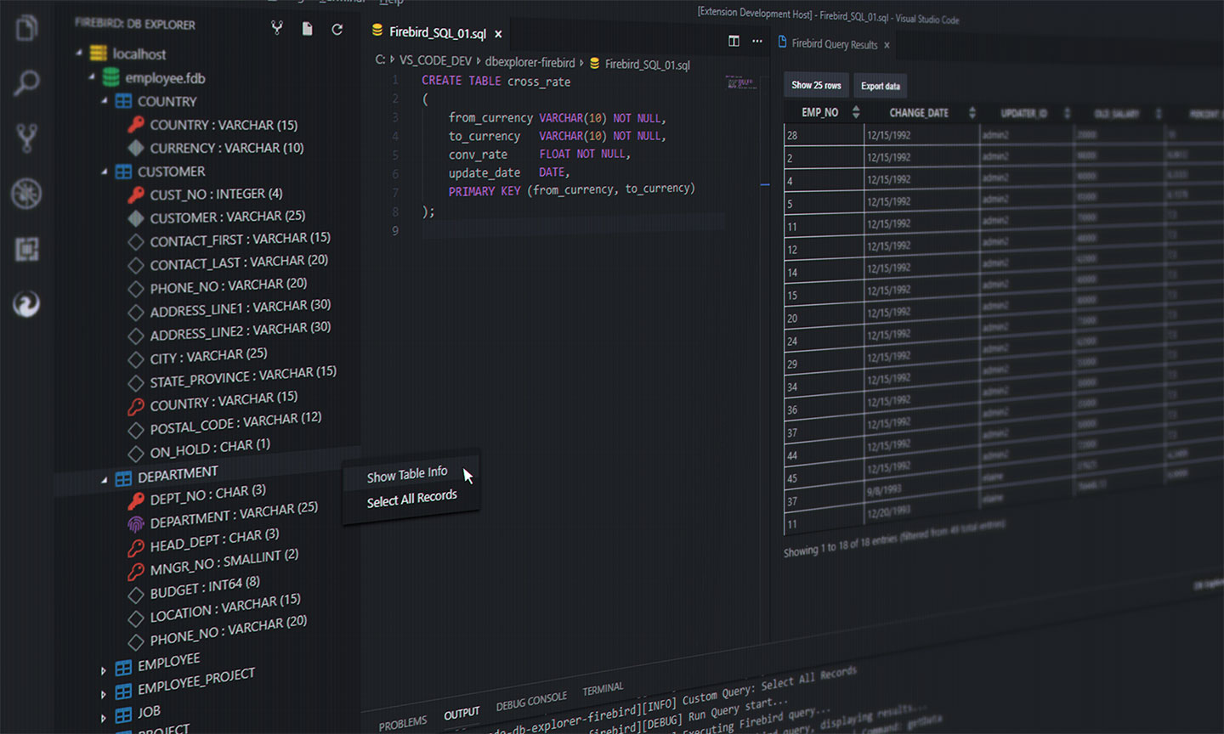Select POSTAL_CODE : VARCHAR (12) column row
1224x734 pixels.
(235, 422)
